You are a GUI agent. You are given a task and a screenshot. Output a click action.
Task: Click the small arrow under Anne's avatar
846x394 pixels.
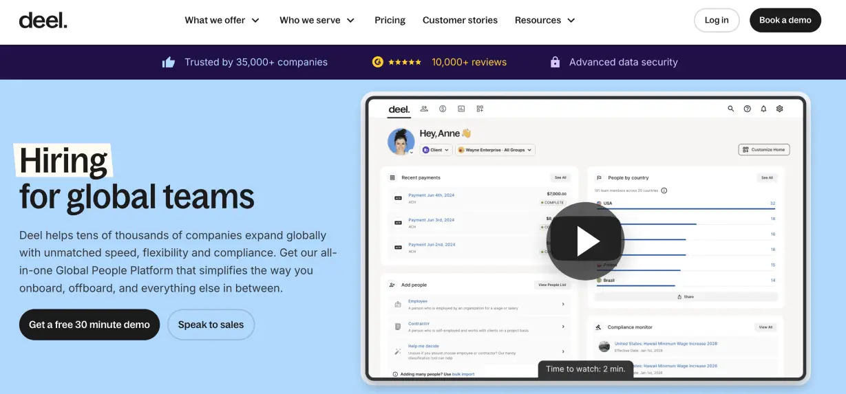point(412,153)
